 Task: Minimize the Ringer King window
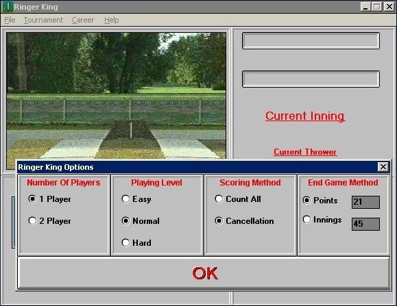pyautogui.click(x=365, y=7)
